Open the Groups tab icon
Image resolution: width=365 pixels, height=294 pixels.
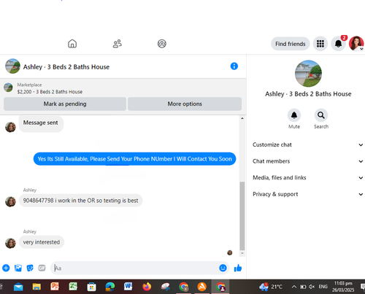pyautogui.click(x=162, y=44)
